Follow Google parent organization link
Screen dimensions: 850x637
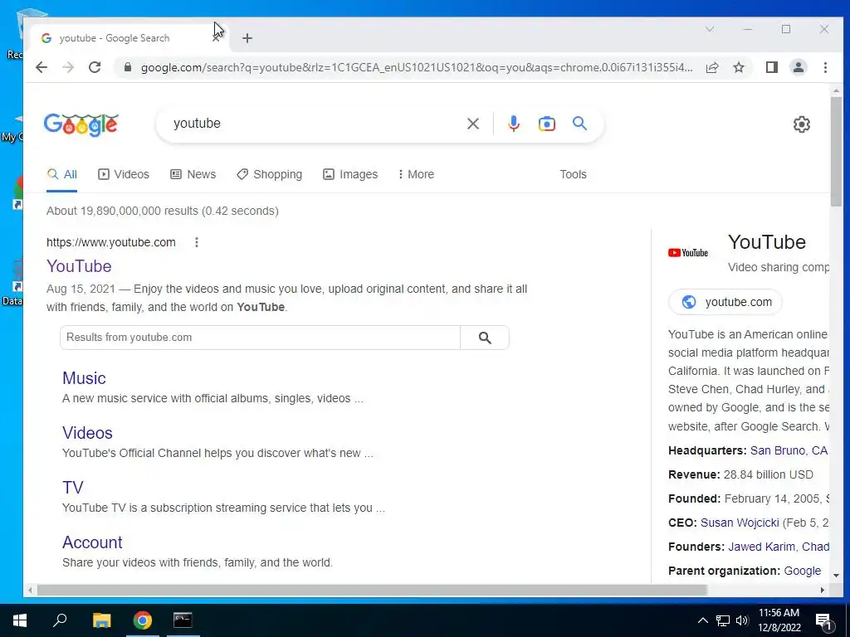coord(803,571)
